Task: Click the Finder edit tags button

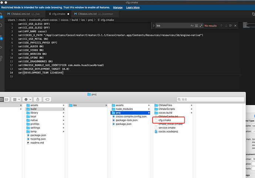Action: (47, 99)
